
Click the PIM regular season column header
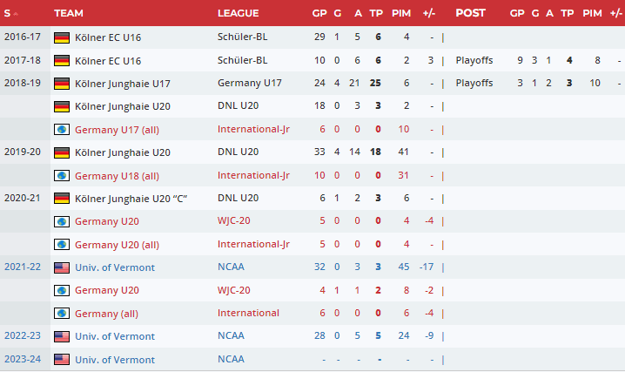click(x=402, y=13)
